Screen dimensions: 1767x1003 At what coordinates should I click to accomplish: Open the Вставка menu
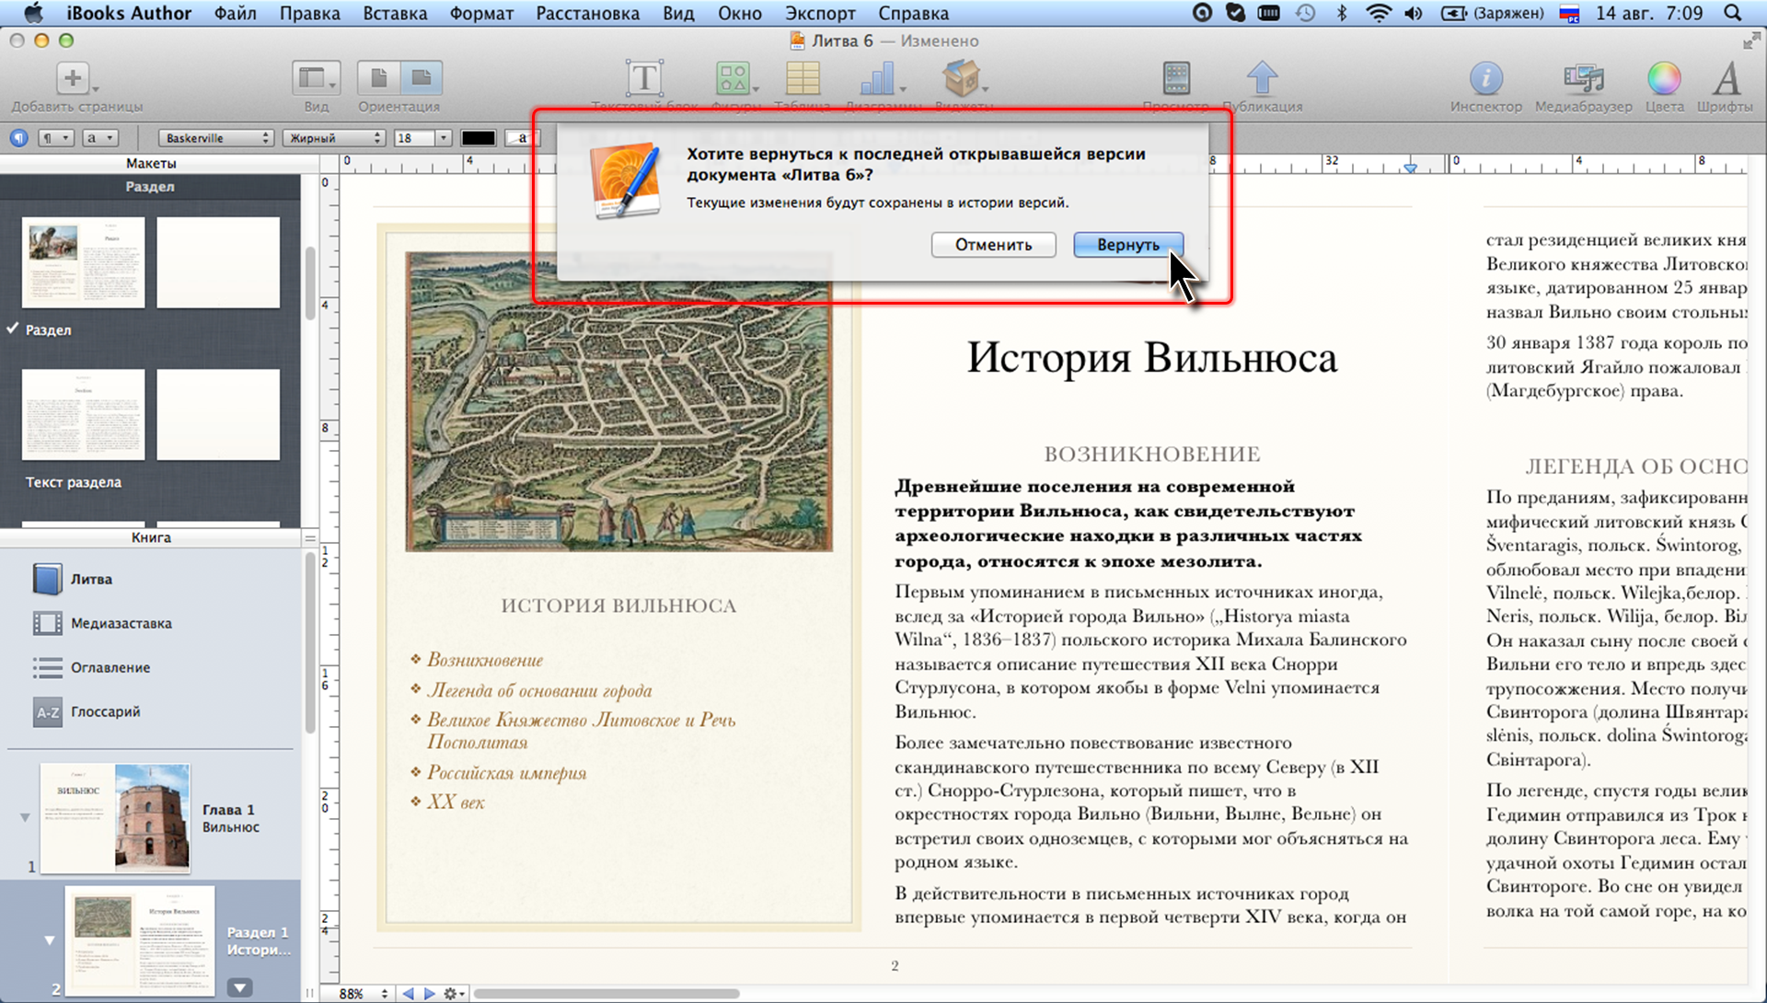click(x=395, y=13)
